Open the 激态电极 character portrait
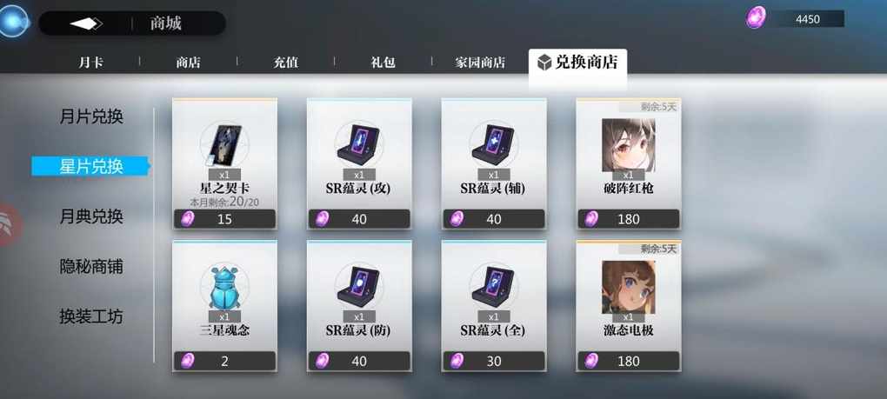 [x=629, y=287]
